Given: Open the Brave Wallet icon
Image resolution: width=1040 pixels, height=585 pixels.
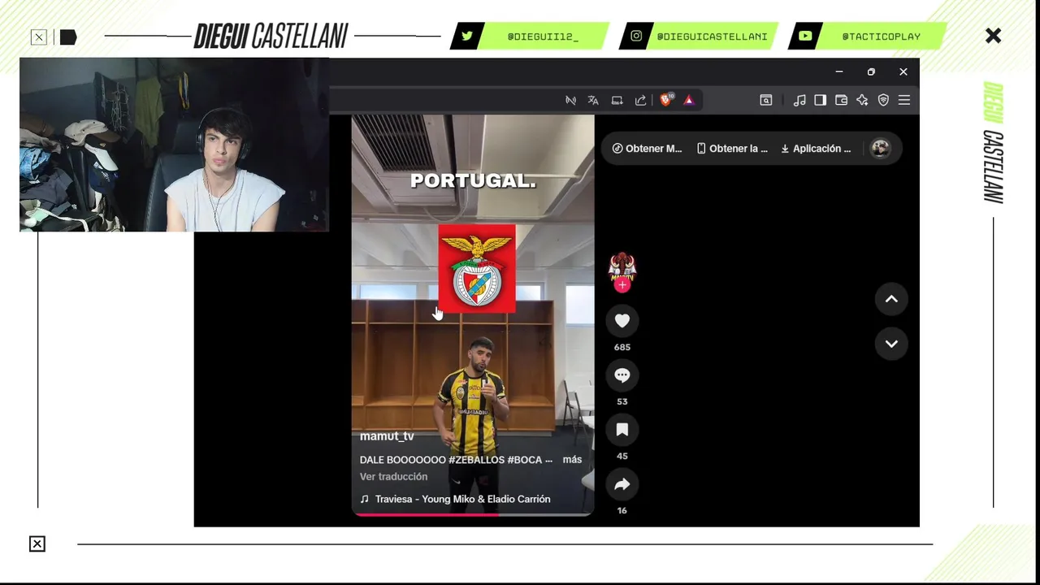Looking at the screenshot, I should (x=841, y=100).
